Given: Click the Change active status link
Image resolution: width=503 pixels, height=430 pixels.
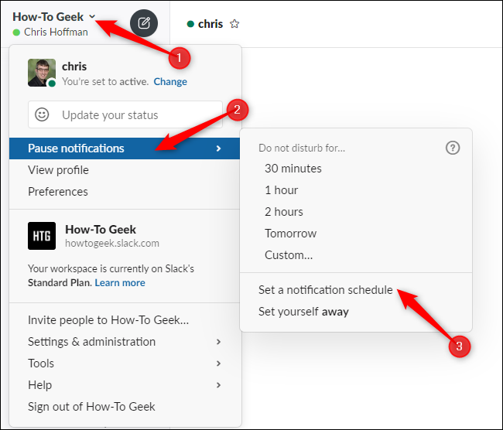Looking at the screenshot, I should pyautogui.click(x=170, y=82).
